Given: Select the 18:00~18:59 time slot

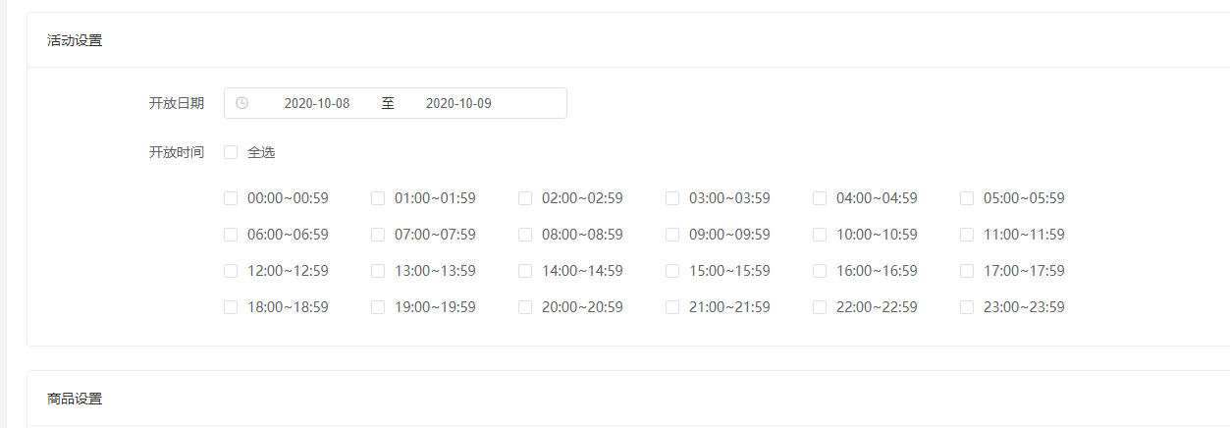Looking at the screenshot, I should point(231,307).
